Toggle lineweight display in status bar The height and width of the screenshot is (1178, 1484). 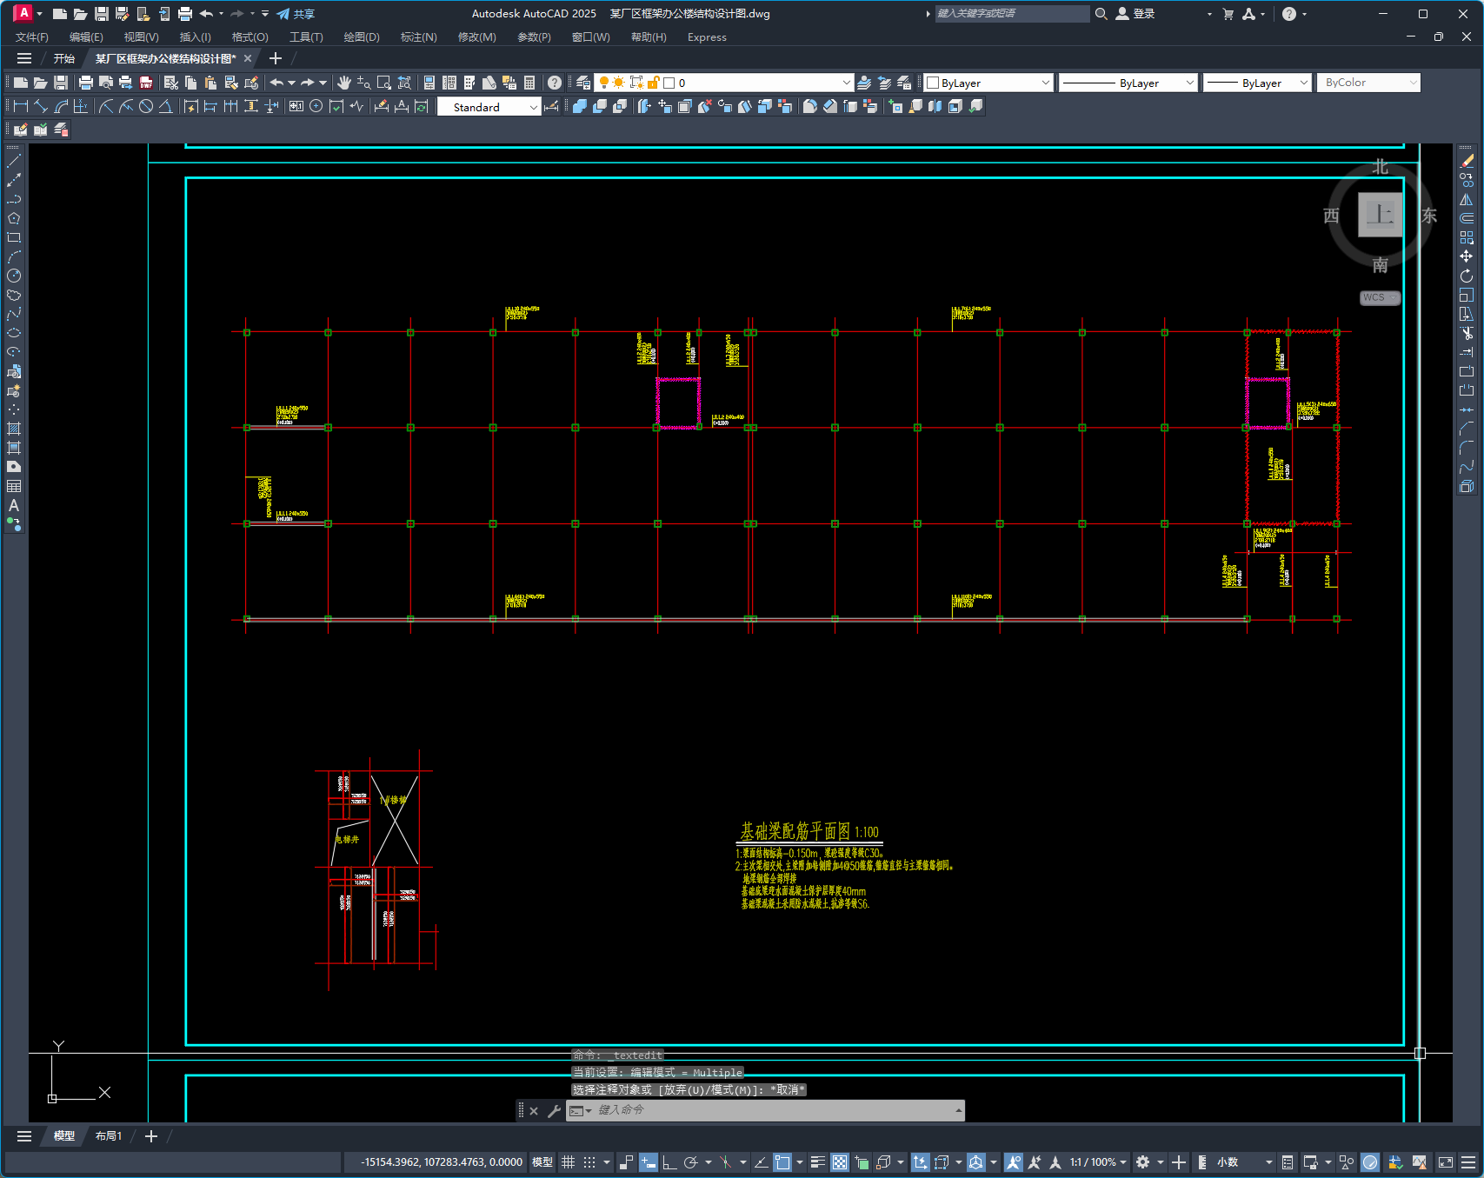[x=818, y=1162]
